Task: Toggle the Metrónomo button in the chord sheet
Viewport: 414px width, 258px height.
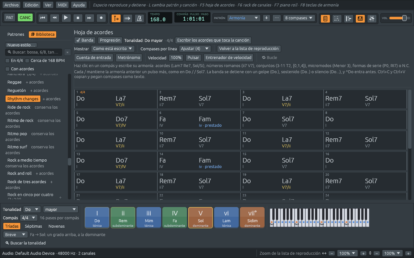Action: tap(129, 58)
